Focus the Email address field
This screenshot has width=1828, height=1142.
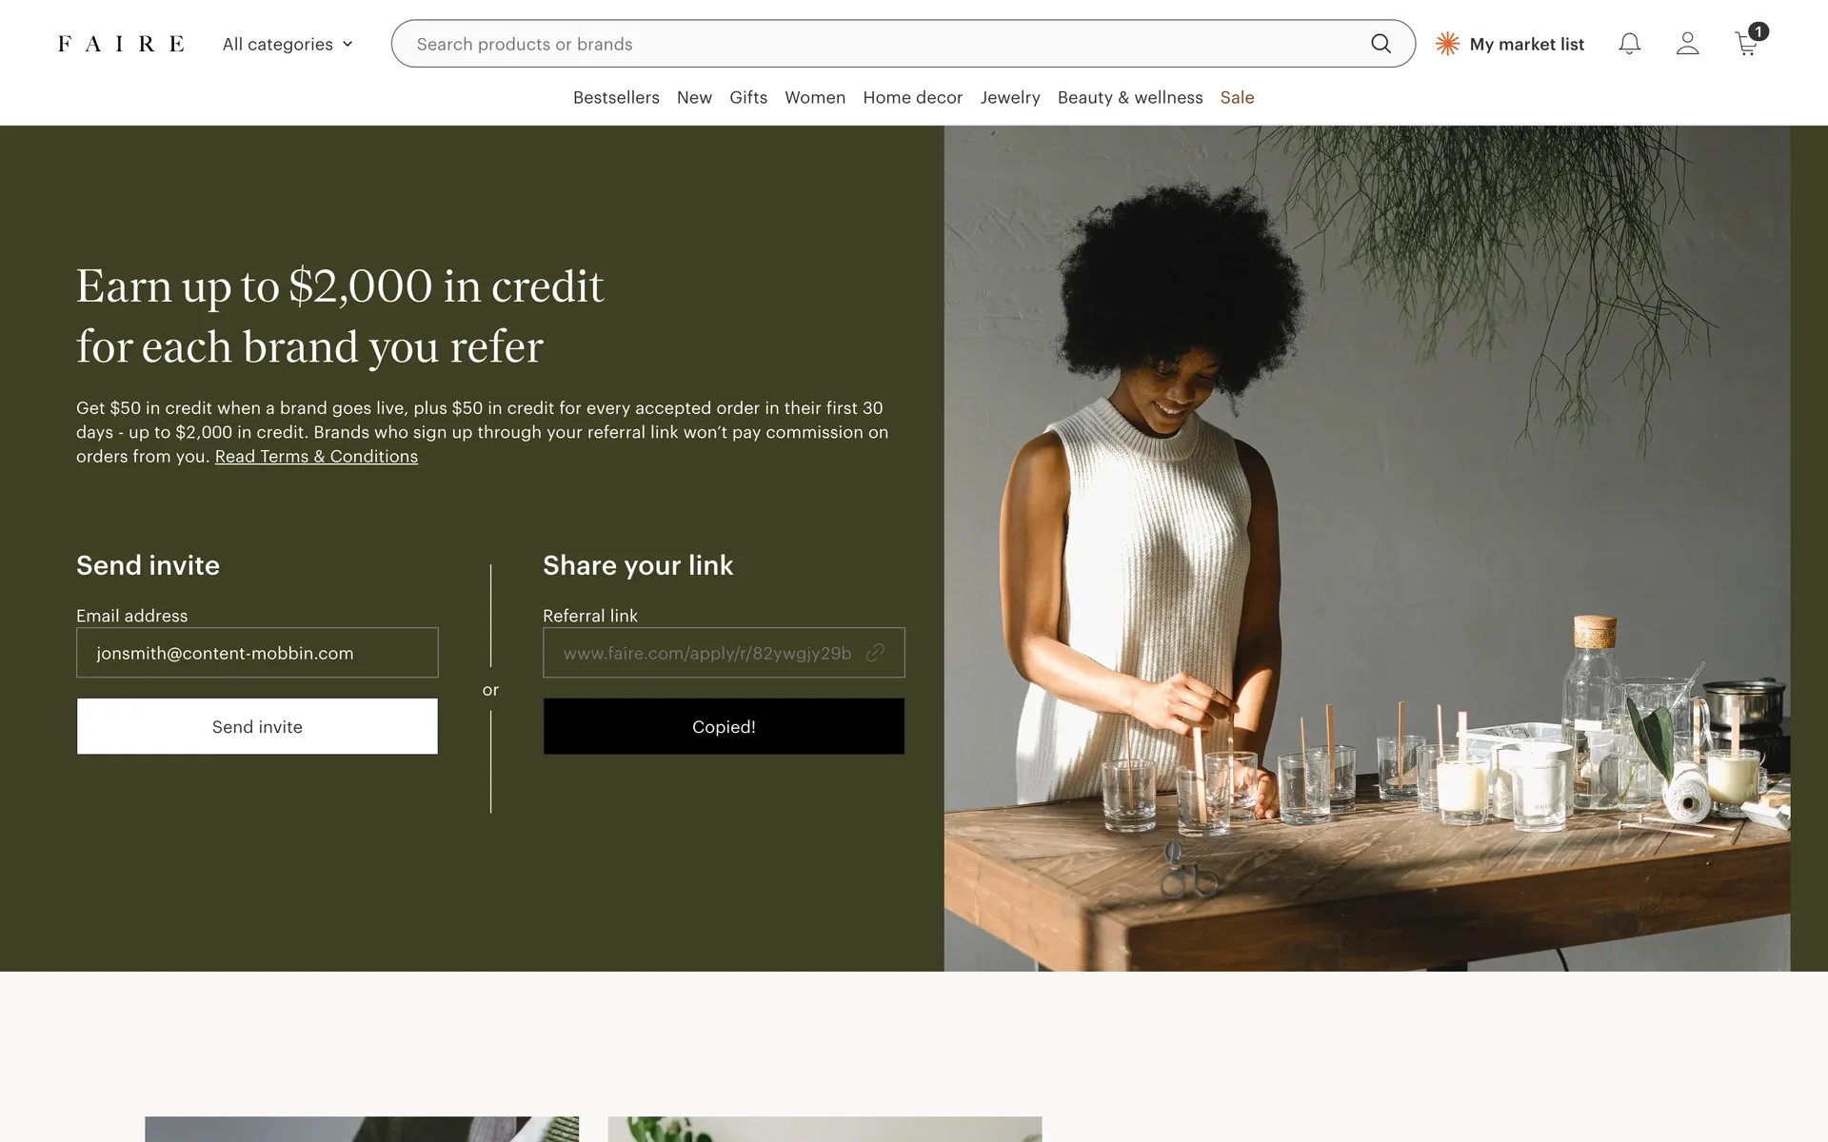click(x=257, y=653)
